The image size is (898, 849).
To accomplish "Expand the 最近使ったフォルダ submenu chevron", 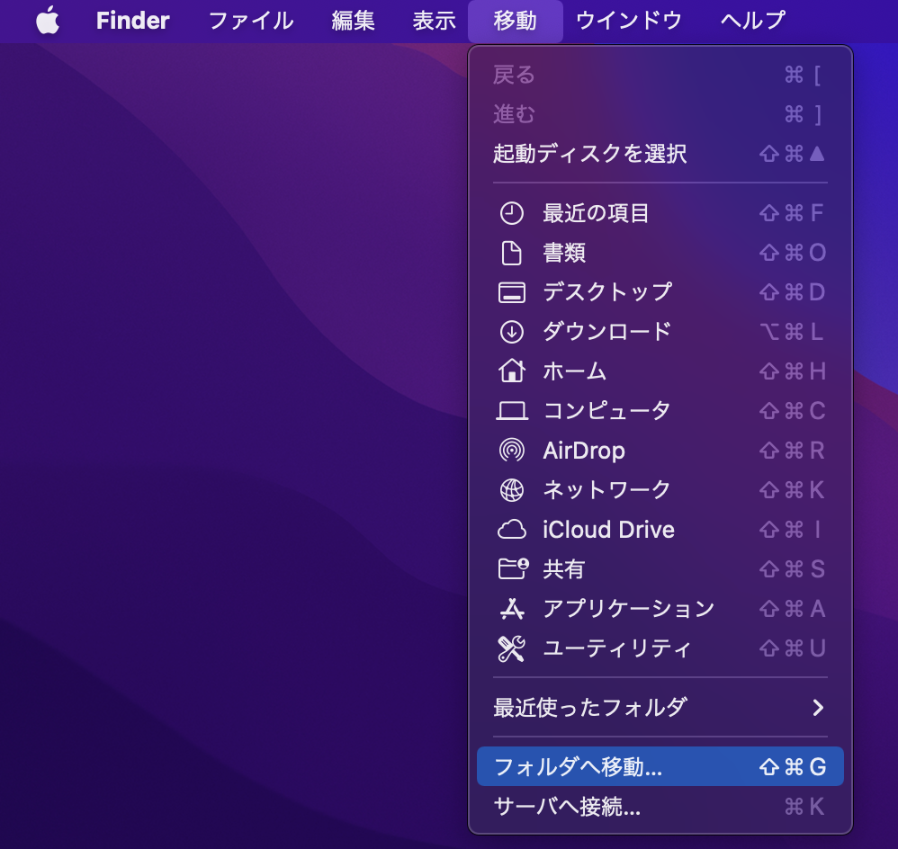I will coord(818,708).
